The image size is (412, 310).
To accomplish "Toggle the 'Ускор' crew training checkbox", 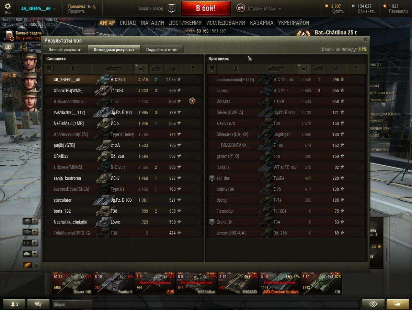I will coord(25,45).
